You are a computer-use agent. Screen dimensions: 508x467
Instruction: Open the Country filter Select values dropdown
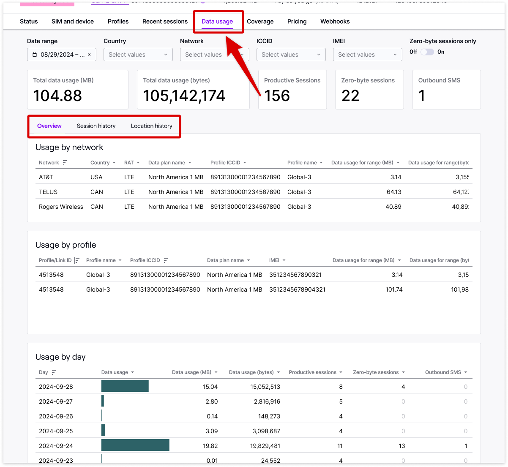[x=138, y=55]
